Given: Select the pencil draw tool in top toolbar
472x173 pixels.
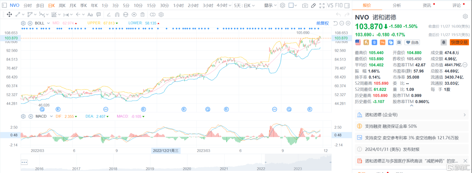Looking at the screenshot, I should [x=314, y=5].
